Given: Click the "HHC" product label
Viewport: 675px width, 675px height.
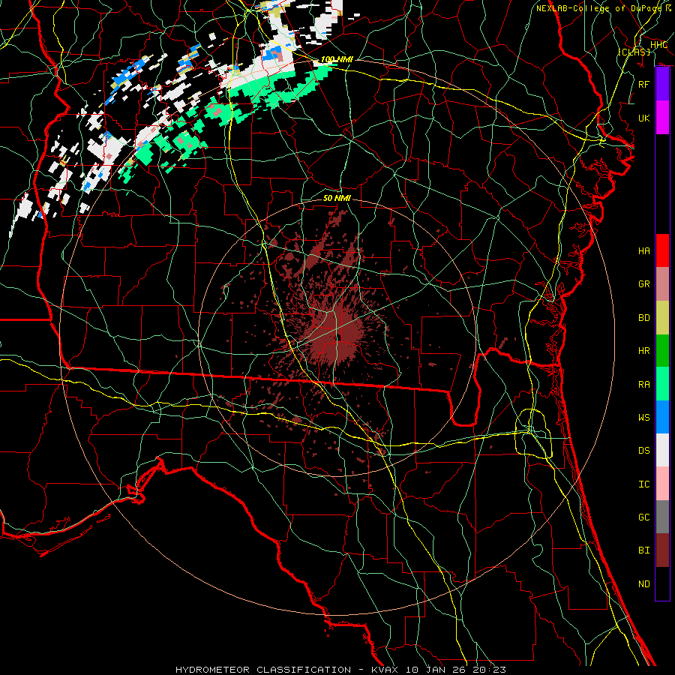Looking at the screenshot, I should [x=658, y=45].
